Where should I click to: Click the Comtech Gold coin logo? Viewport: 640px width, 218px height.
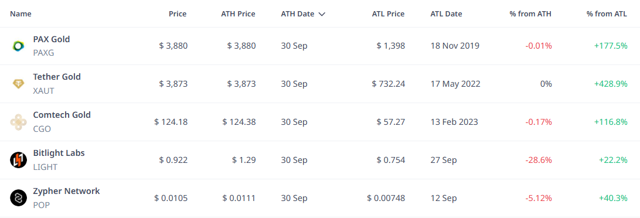[18, 122]
